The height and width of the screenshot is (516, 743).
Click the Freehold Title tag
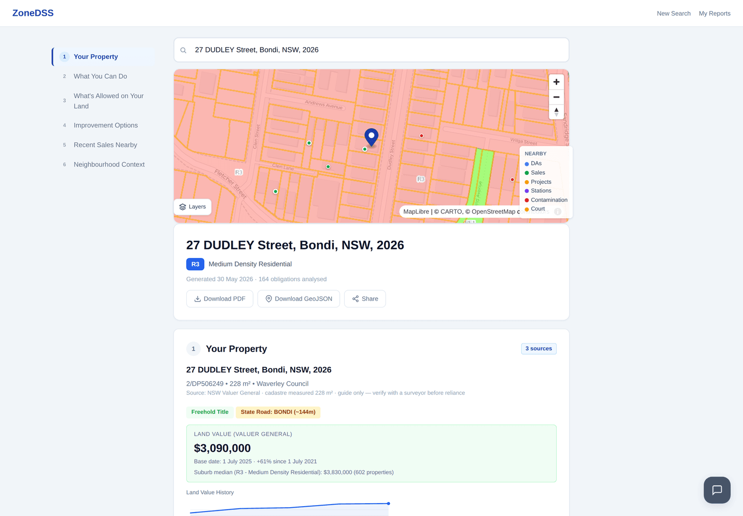point(210,412)
